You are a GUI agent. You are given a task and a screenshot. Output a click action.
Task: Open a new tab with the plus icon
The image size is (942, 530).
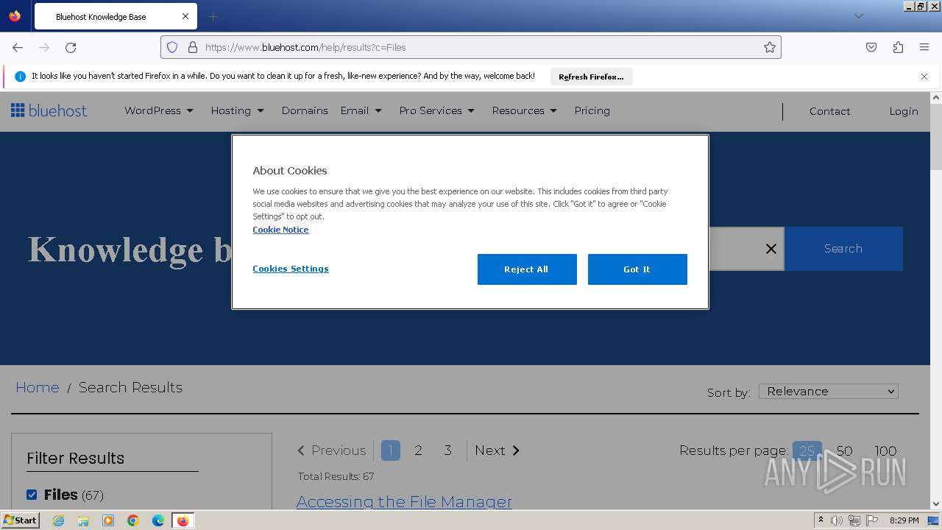click(213, 16)
